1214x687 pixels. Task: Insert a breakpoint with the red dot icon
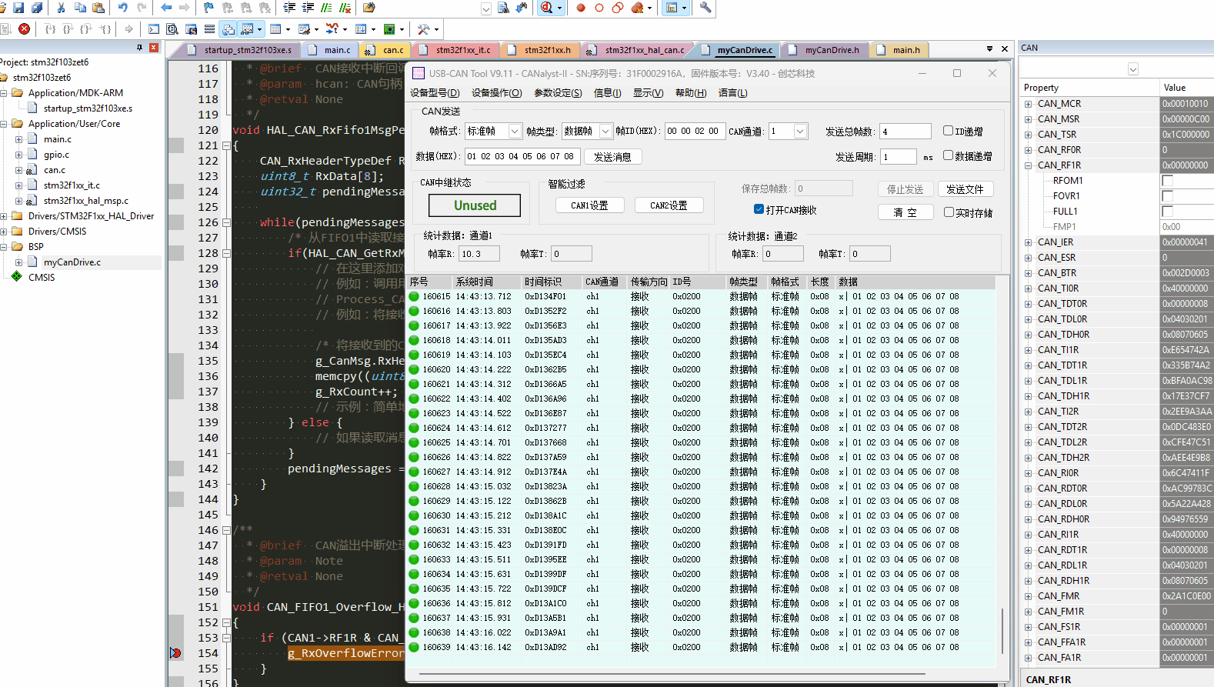581,8
